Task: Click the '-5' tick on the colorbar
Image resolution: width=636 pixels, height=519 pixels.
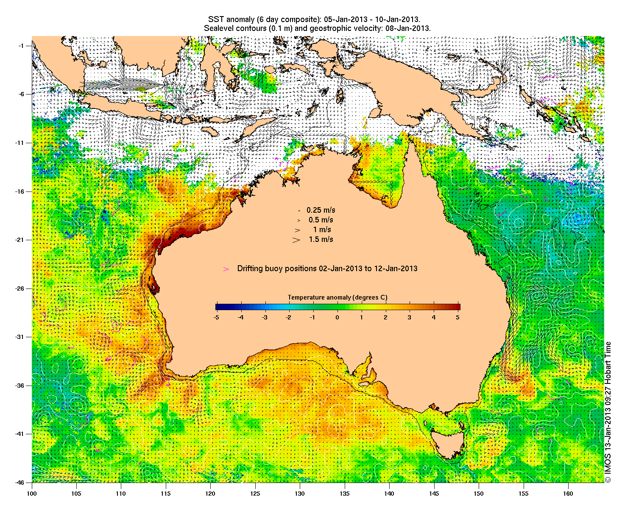Action: coord(216,317)
